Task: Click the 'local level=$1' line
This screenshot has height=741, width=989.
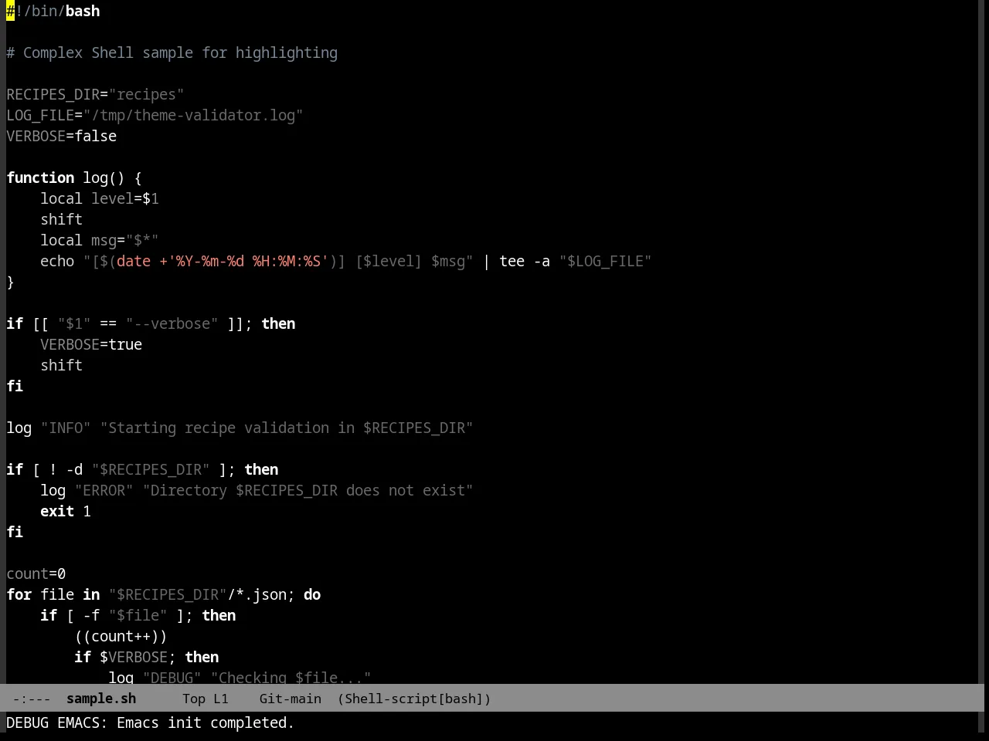Action: click(100, 198)
